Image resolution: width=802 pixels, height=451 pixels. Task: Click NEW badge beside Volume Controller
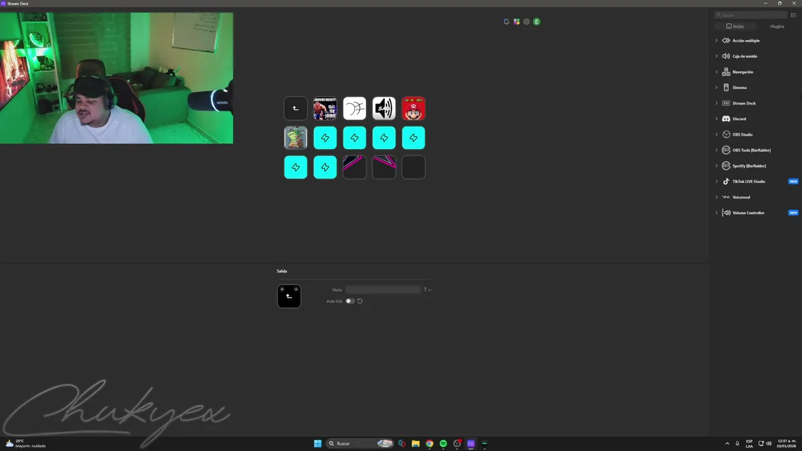click(793, 213)
